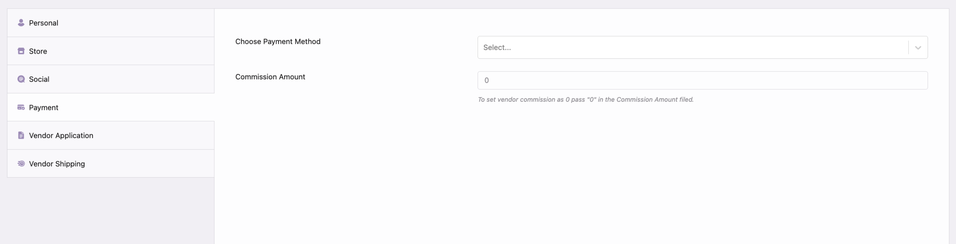This screenshot has height=244, width=956.
Task: Click the Store shop icon
Action: (x=21, y=51)
